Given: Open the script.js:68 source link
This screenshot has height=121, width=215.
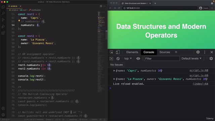Looking at the screenshot, I should [x=199, y=70].
